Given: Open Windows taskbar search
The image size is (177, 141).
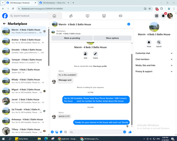Looking at the screenshot, I should 10,139.
